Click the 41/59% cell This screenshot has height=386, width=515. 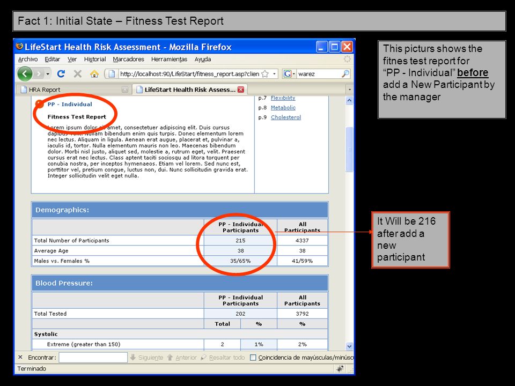point(302,261)
